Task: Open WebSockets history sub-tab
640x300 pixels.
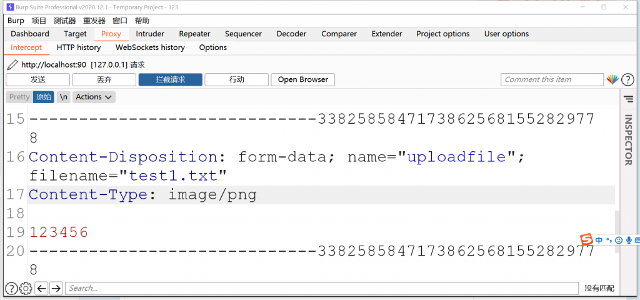Action: point(150,47)
